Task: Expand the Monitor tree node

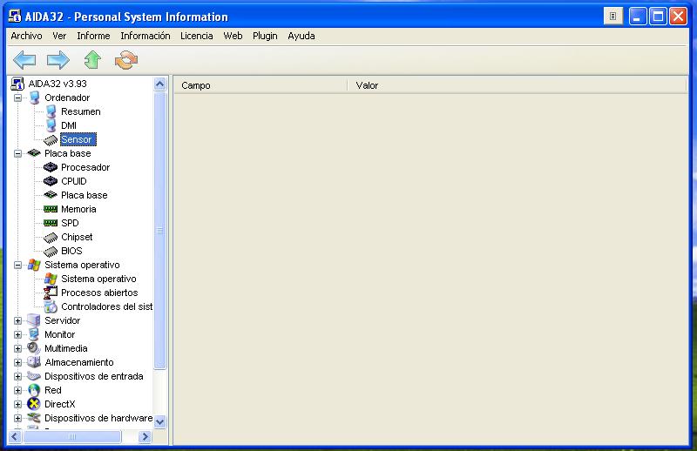Action: [17, 334]
